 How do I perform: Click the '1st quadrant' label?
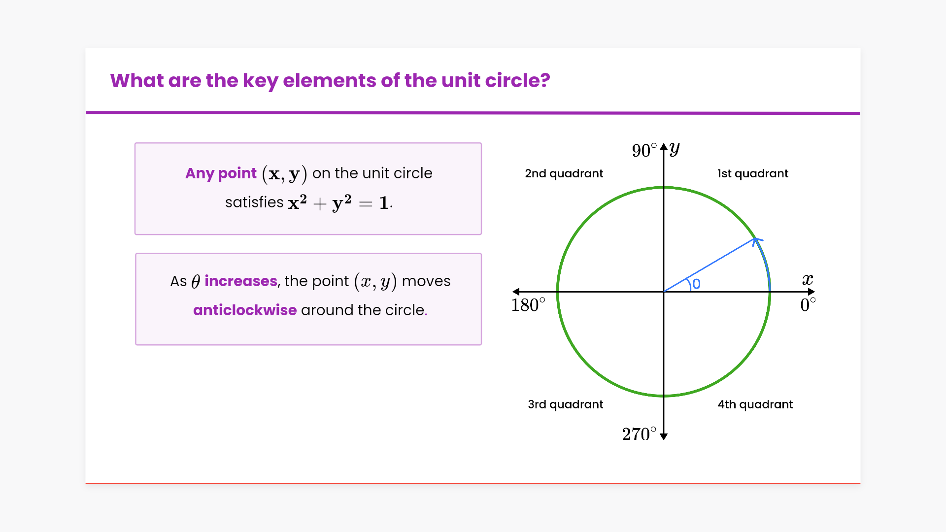coord(752,173)
